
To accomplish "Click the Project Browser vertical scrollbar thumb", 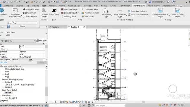I will point(46,91).
